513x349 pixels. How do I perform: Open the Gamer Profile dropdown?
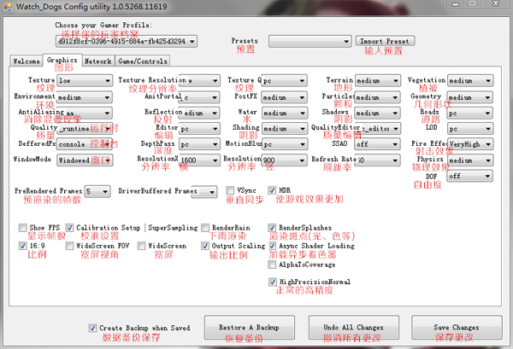click(x=127, y=42)
